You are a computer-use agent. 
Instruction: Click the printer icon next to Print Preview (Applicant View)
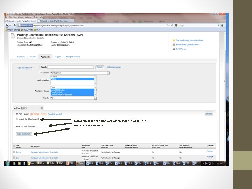click(174, 45)
